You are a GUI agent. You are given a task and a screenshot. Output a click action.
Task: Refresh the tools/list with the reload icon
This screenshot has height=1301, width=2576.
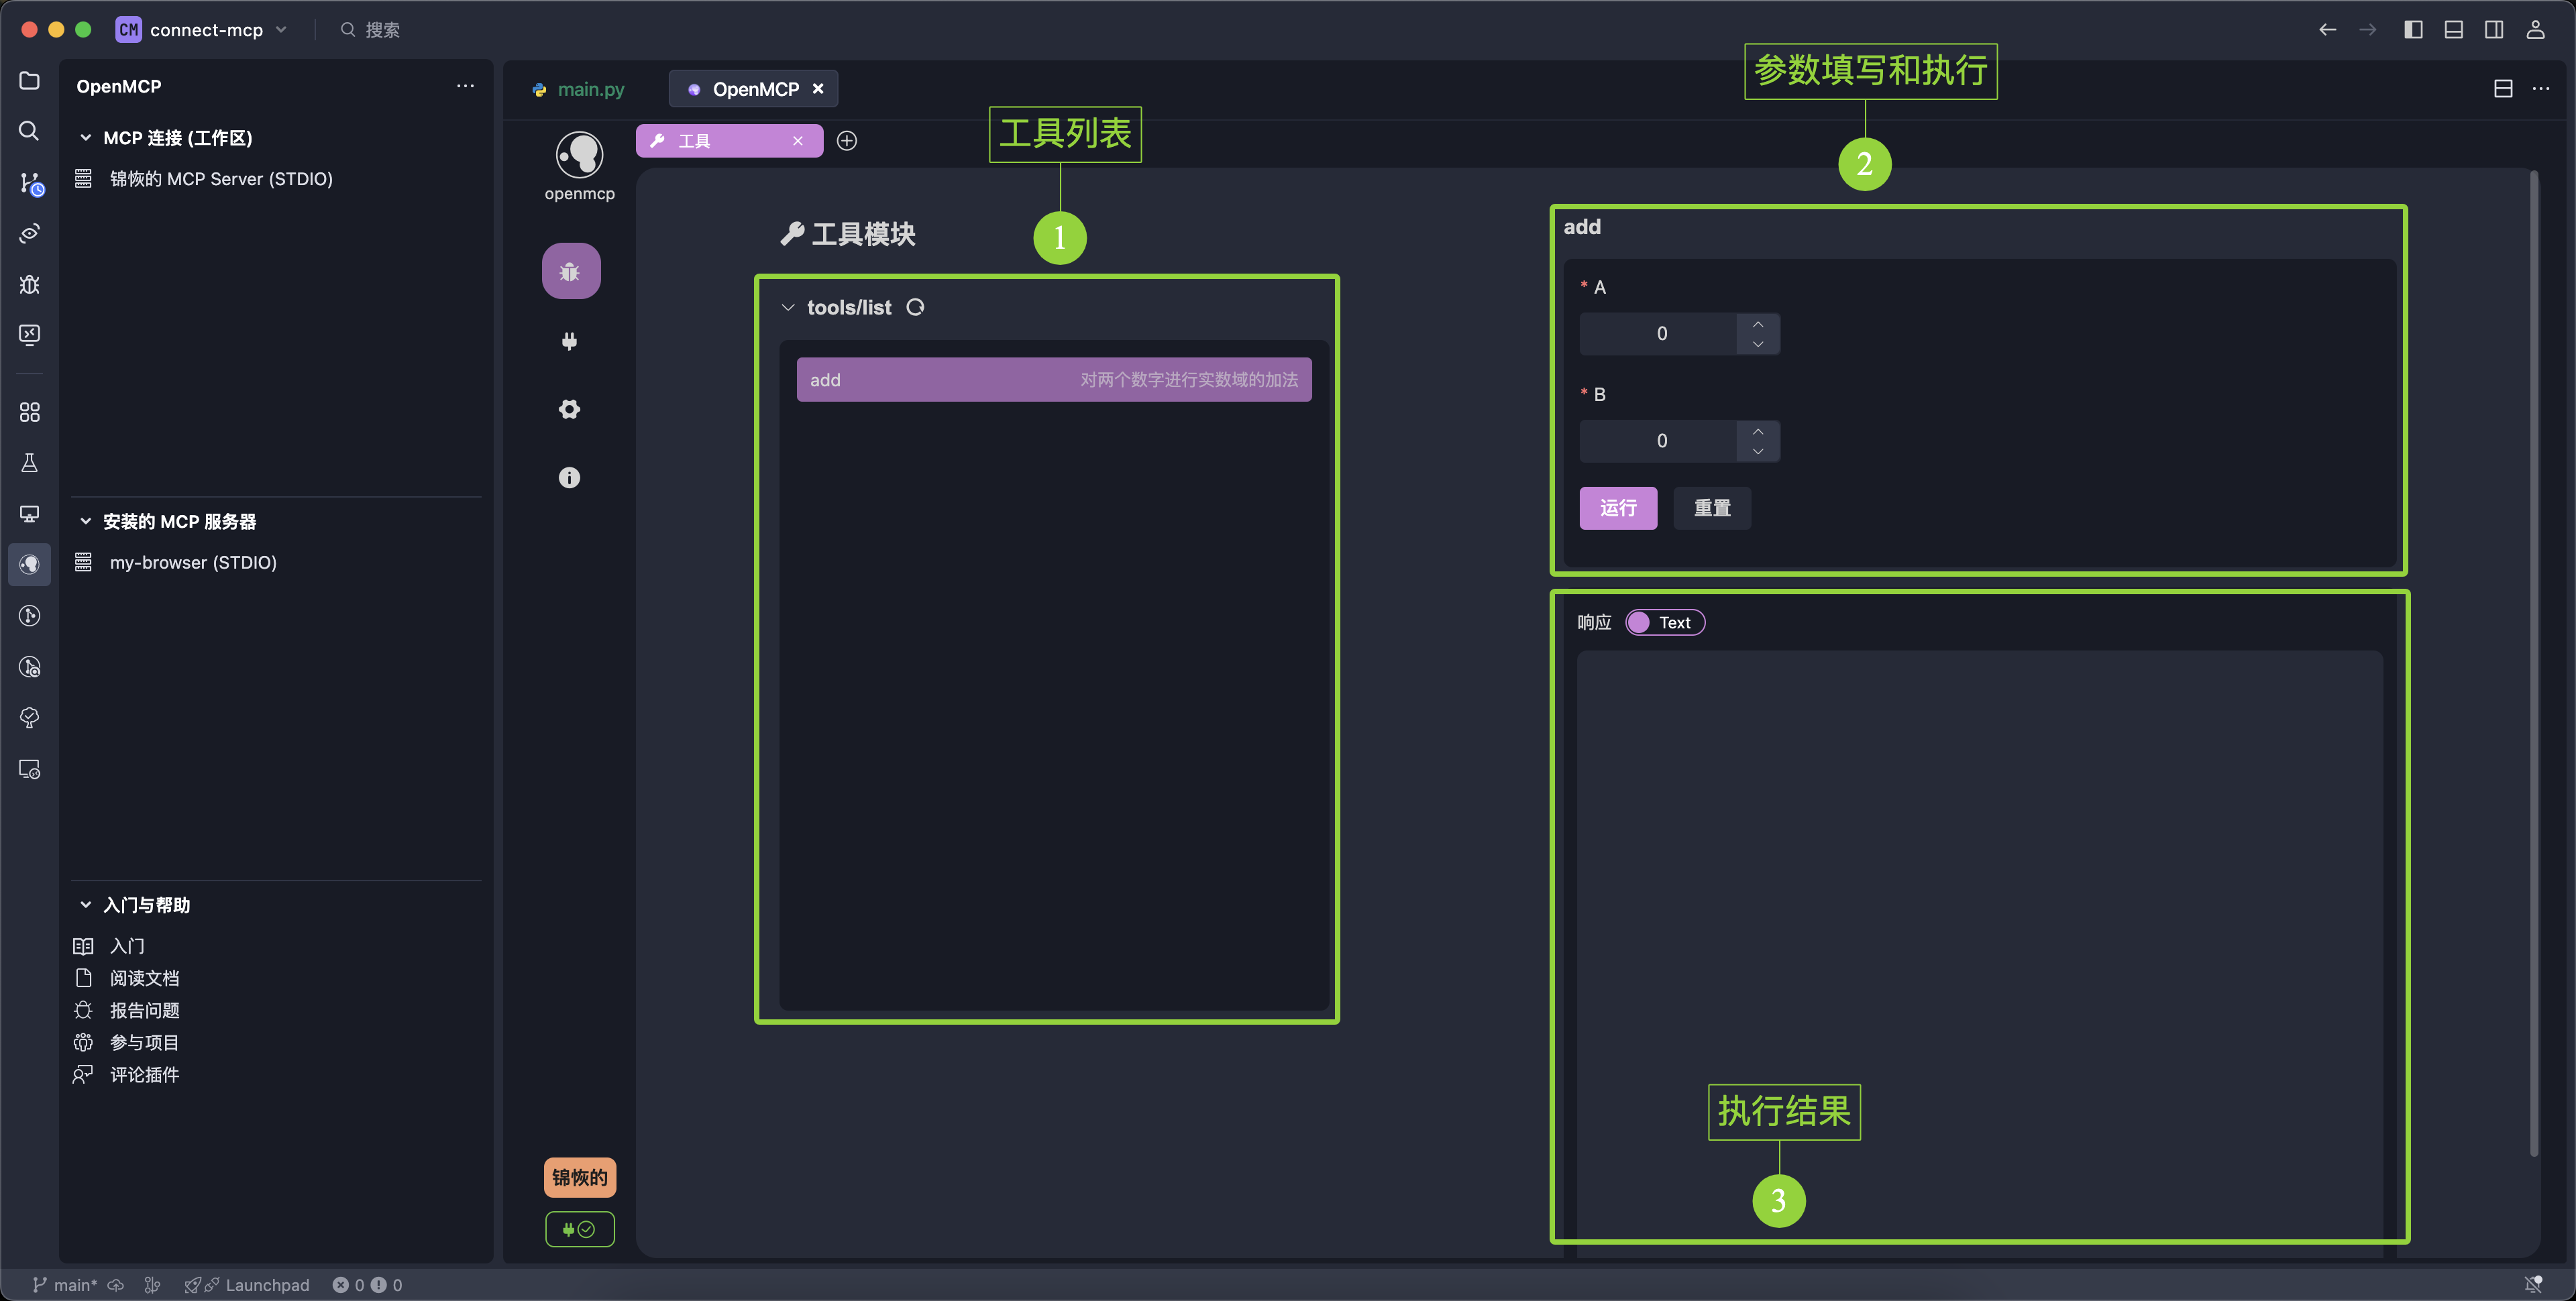[915, 307]
